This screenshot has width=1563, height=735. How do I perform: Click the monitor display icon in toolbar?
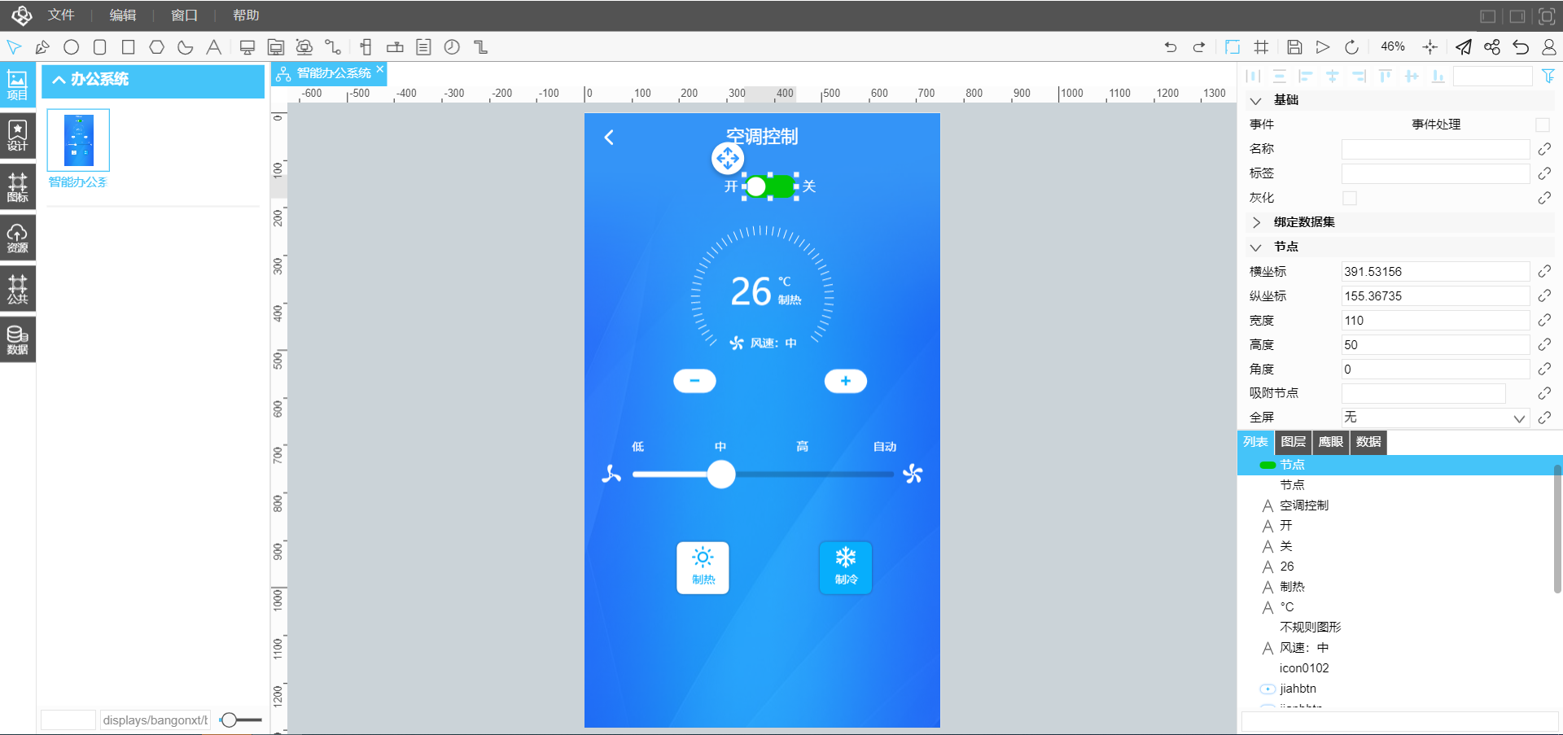pyautogui.click(x=247, y=47)
